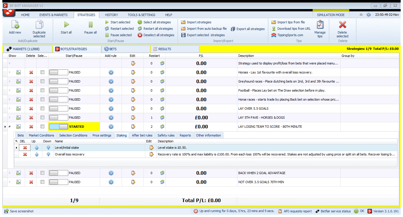Select checkbox for LAY LOSING TEAM TO SCORE
The width and height of the screenshot is (403, 217).
(43, 127)
